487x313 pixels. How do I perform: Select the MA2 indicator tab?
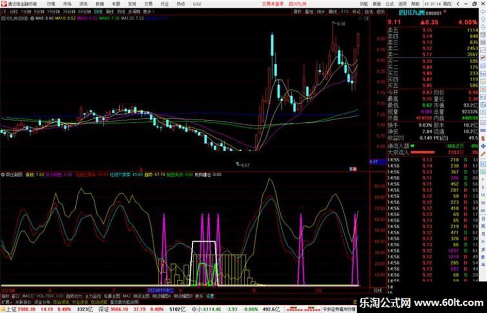126,296
